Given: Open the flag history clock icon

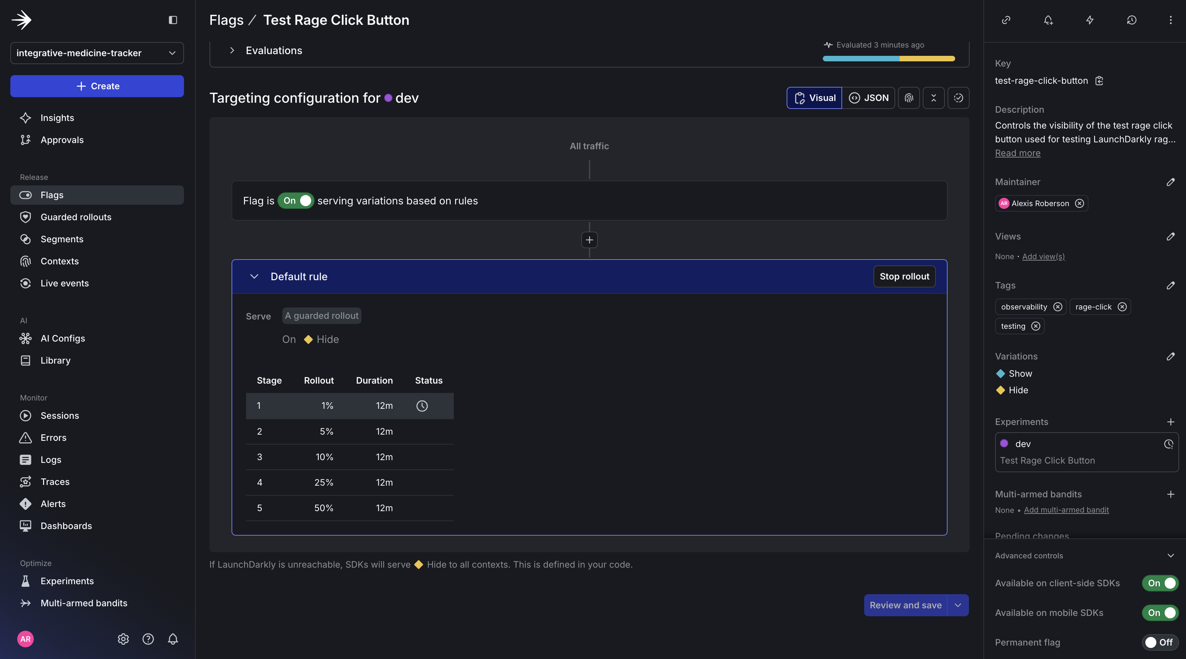Looking at the screenshot, I should pos(1132,20).
